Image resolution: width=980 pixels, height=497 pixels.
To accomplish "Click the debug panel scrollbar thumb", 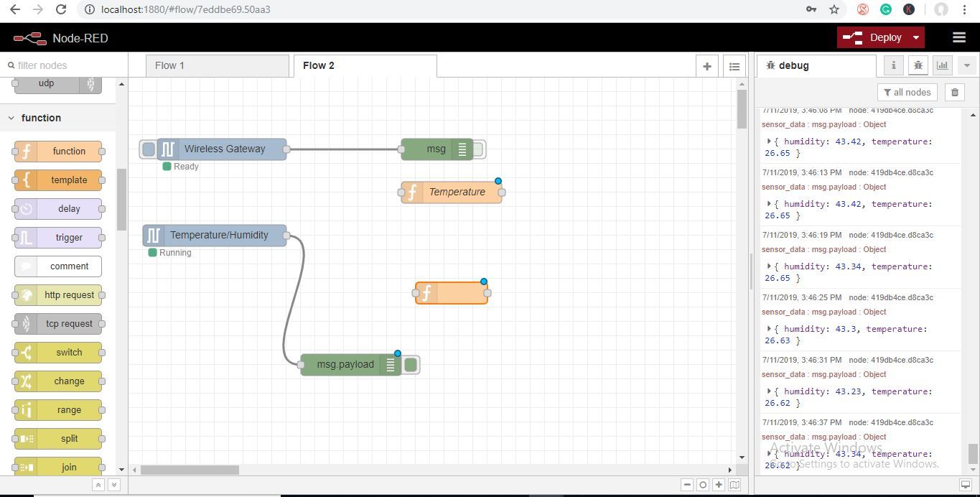I will (973, 454).
